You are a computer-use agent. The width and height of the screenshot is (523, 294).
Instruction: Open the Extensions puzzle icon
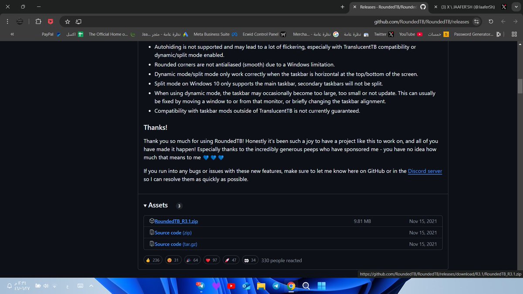pyautogui.click(x=38, y=21)
